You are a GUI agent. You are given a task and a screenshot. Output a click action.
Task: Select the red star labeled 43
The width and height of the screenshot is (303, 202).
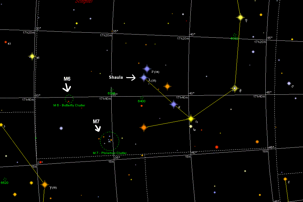pos(5,42)
